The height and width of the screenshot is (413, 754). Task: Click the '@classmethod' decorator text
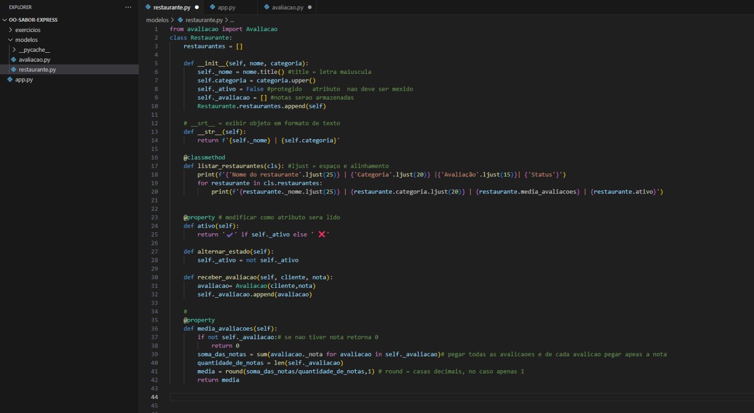(205, 158)
